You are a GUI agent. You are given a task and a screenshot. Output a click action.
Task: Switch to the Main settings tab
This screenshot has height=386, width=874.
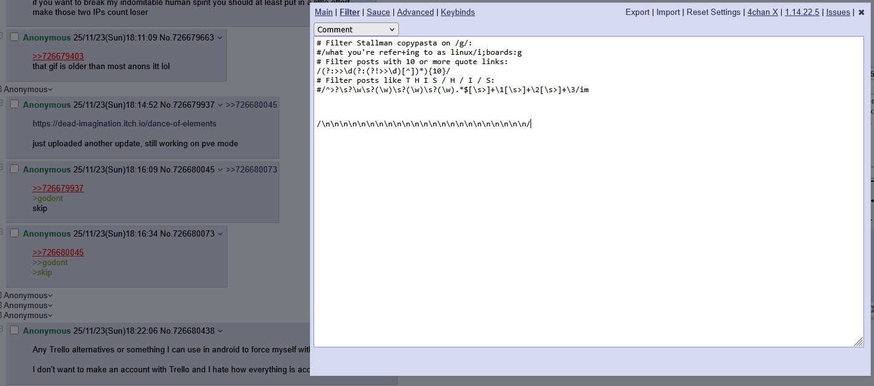tap(324, 12)
